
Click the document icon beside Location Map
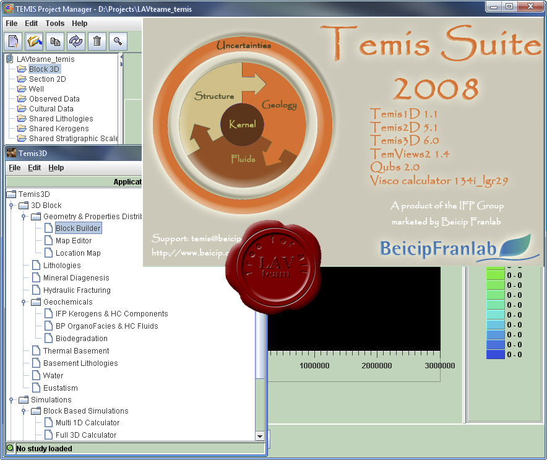pyautogui.click(x=48, y=253)
